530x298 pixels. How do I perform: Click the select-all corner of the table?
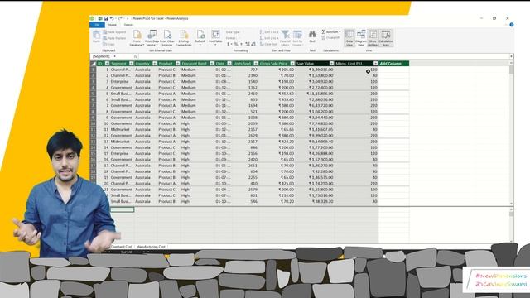coord(94,64)
